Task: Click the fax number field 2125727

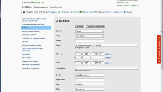Action: point(98,63)
